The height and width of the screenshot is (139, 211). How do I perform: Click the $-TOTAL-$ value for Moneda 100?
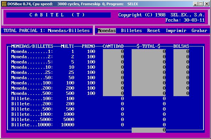tap(149, 83)
